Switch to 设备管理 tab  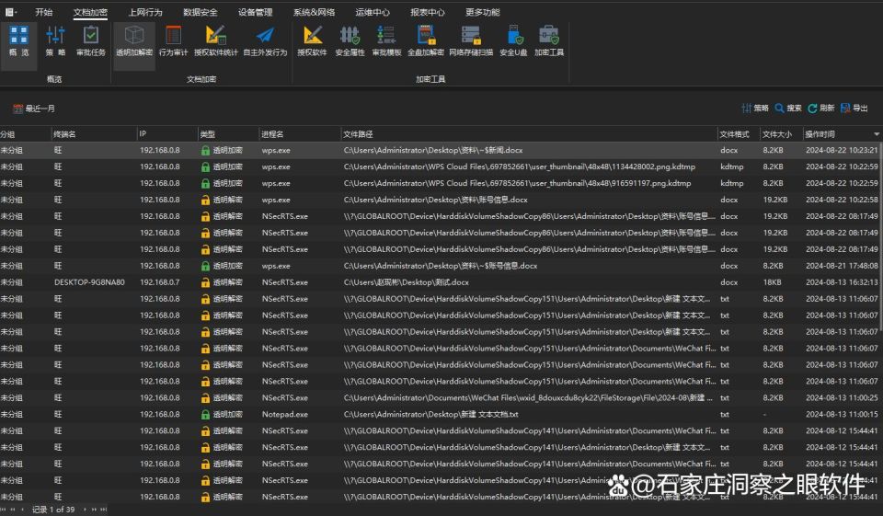click(x=255, y=12)
